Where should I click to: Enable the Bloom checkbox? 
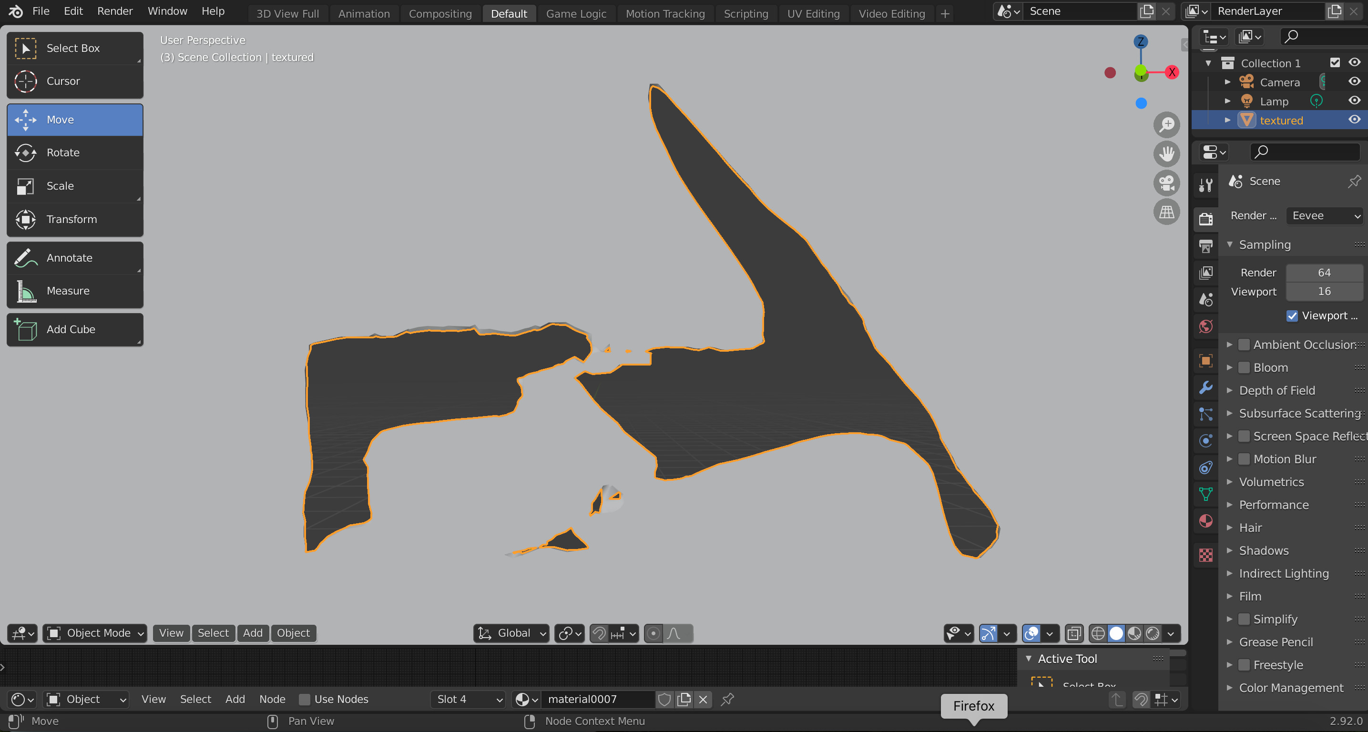click(x=1244, y=367)
